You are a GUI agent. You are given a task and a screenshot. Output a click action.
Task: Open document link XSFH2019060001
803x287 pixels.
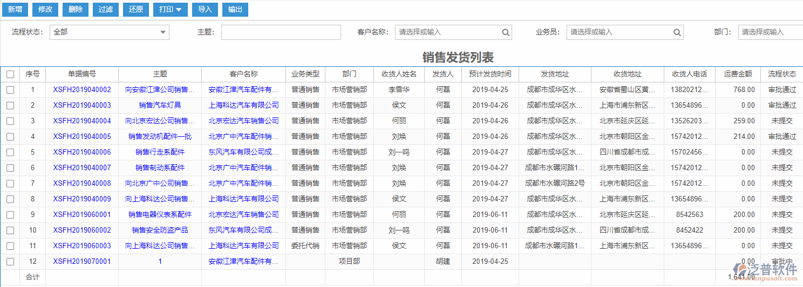82,215
